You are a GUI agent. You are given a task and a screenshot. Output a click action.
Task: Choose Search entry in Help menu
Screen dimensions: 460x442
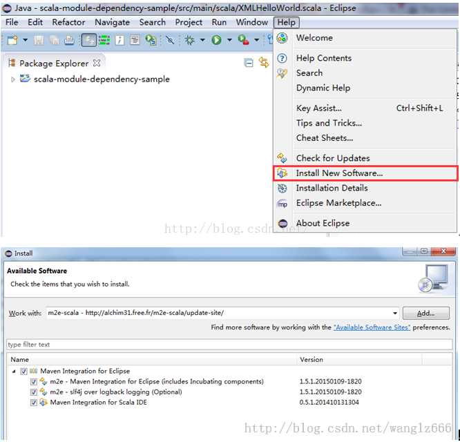(x=365, y=73)
